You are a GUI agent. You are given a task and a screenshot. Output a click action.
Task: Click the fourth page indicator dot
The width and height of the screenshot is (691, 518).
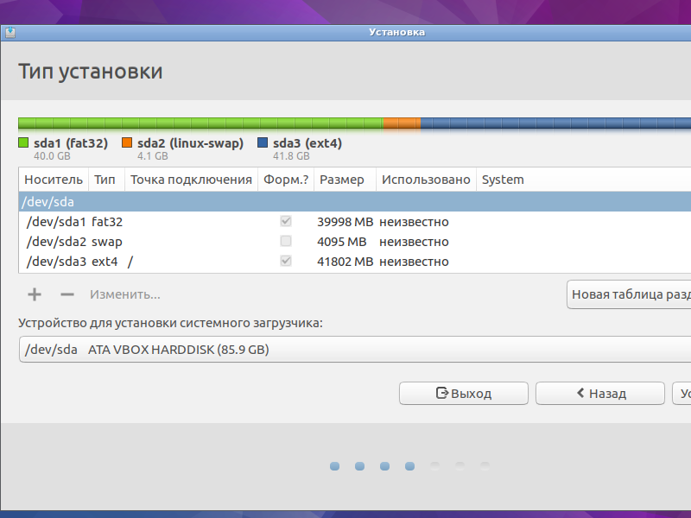click(409, 466)
